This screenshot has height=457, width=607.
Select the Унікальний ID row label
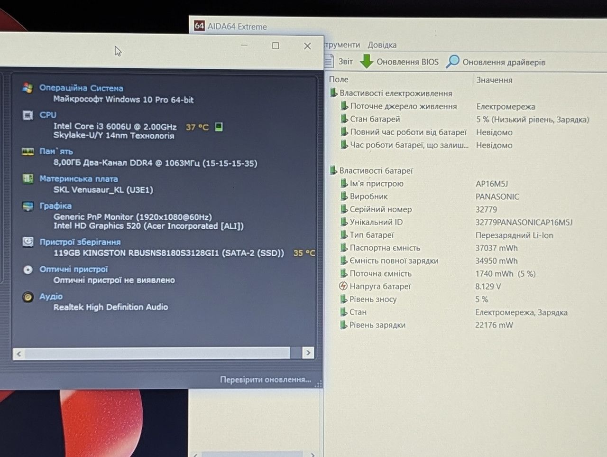pyautogui.click(x=376, y=222)
